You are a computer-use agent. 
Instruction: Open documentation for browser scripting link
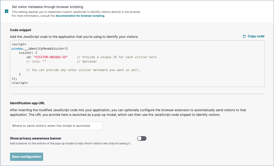pos(80,16)
